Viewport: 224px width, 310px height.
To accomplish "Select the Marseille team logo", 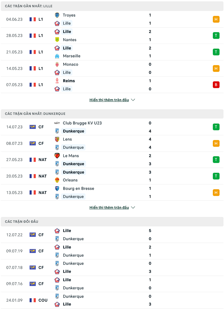I will pos(57,56).
